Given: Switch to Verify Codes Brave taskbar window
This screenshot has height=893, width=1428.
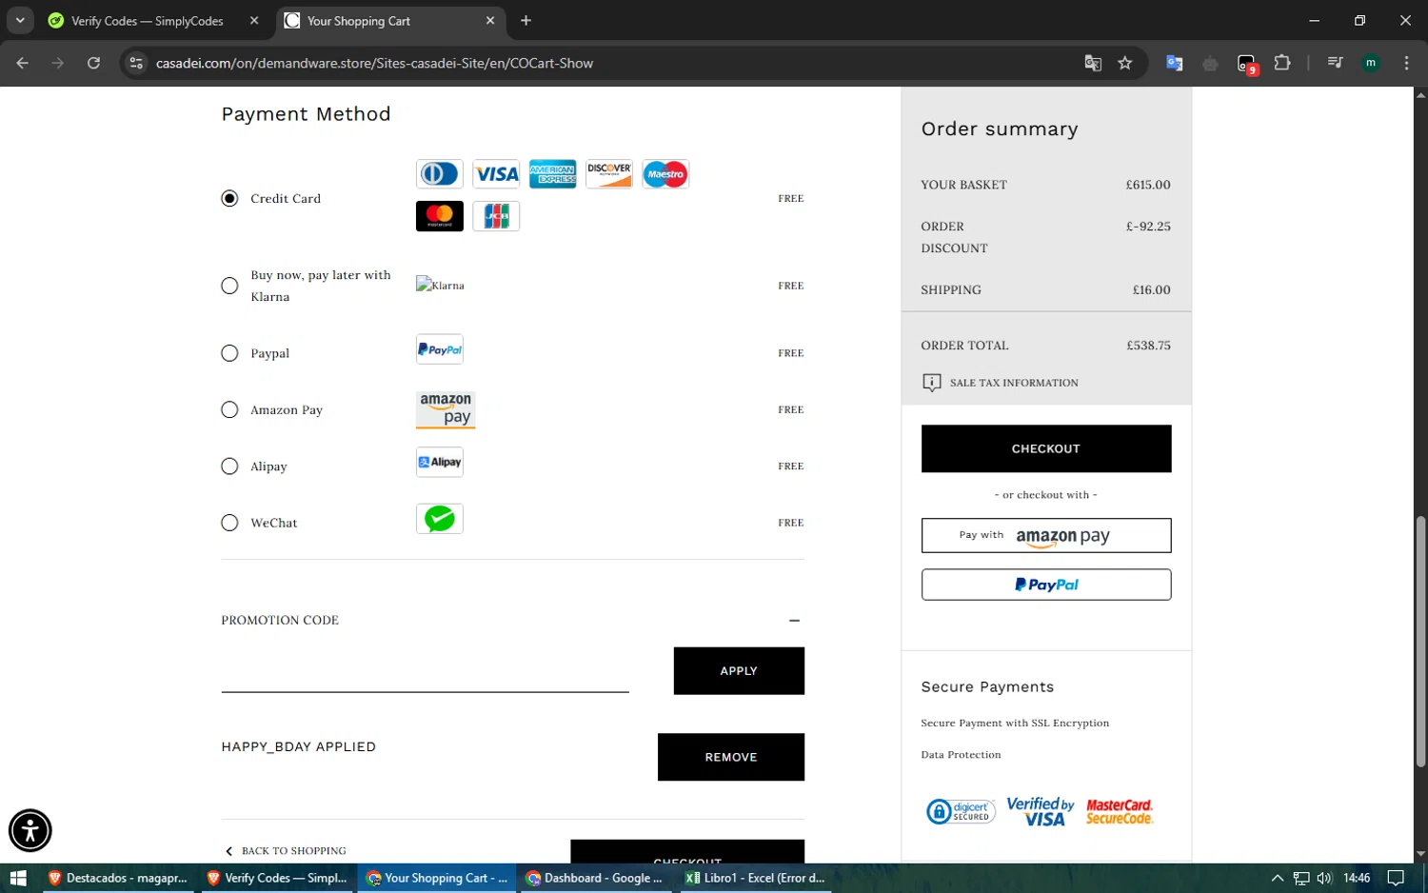Looking at the screenshot, I should (276, 878).
